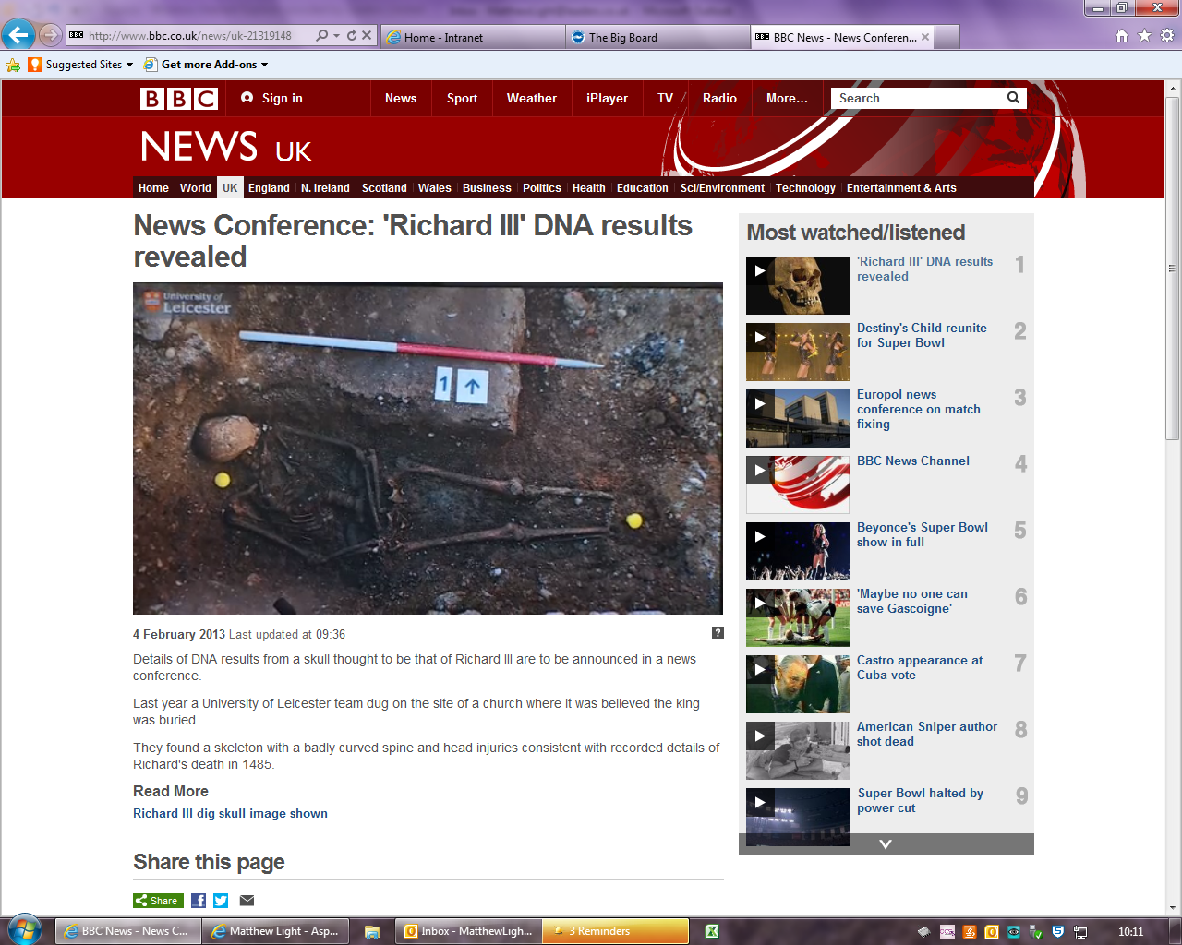The image size is (1182, 945).
Task: Open the Matthew Light Asp taskbar window
Action: point(275,931)
